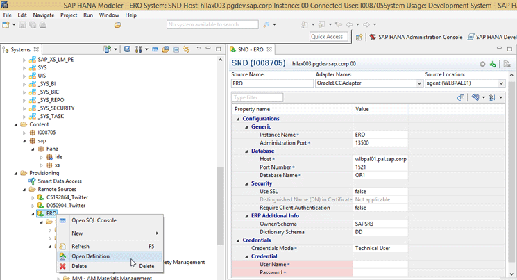This screenshot has width=517, height=280.
Task: Click the Password value field
Action: 380,272
